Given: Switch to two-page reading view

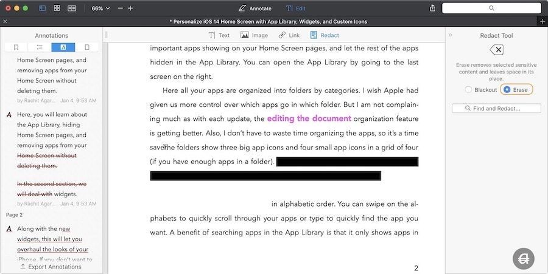Looking at the screenshot, I should pos(72,9).
